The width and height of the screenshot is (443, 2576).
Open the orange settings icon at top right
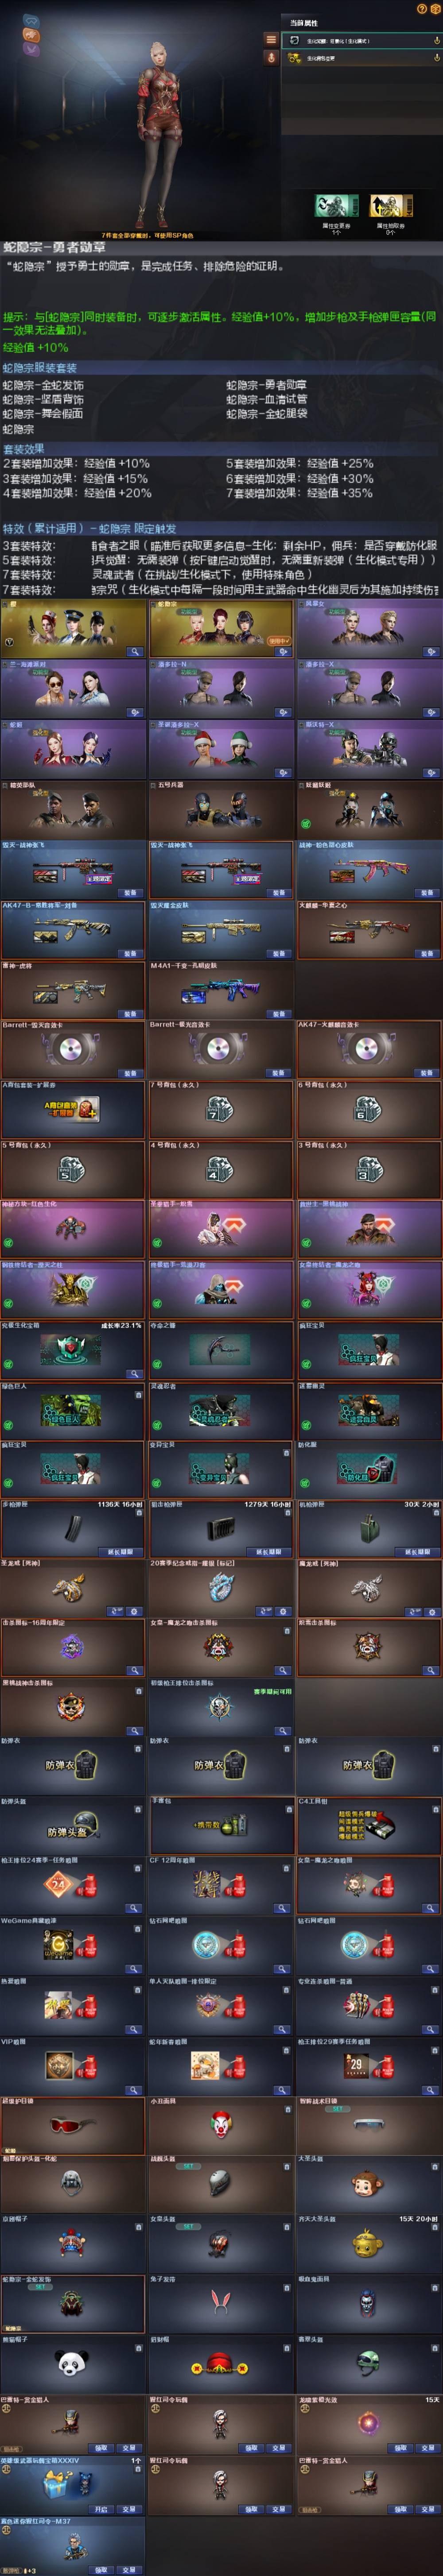(x=435, y=8)
